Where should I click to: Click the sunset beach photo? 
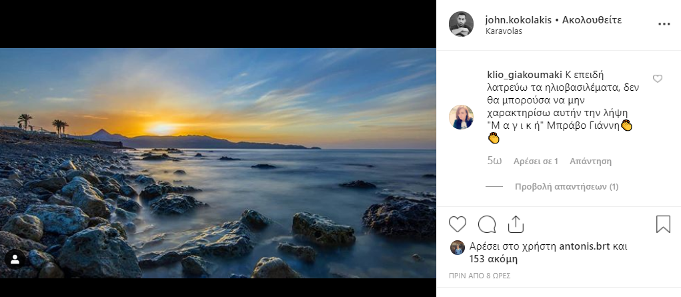pyautogui.click(x=218, y=163)
